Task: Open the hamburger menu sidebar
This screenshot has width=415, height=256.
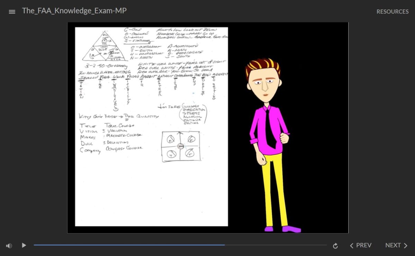Action: click(x=12, y=11)
